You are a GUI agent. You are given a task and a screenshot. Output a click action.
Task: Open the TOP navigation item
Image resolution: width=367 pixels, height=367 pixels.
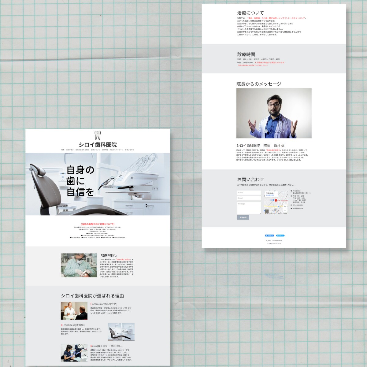coord(63,150)
